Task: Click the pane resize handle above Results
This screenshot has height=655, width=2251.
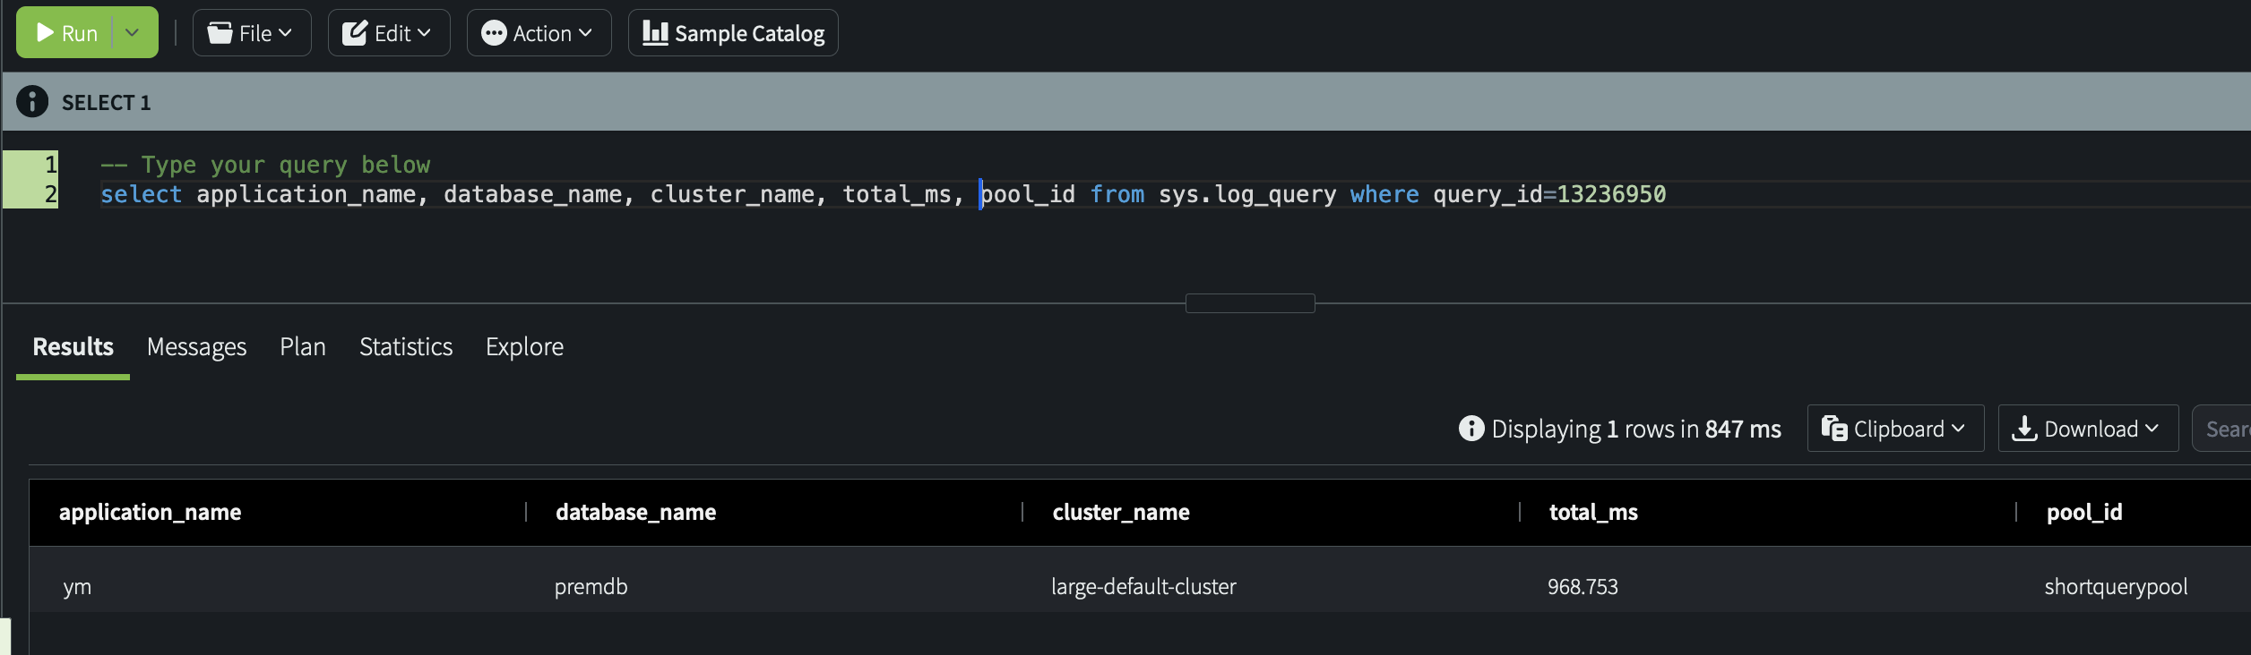Action: 1249,303
